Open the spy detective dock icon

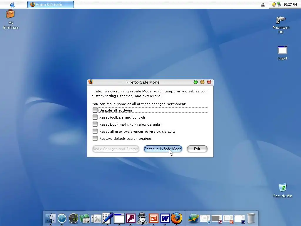click(142, 218)
